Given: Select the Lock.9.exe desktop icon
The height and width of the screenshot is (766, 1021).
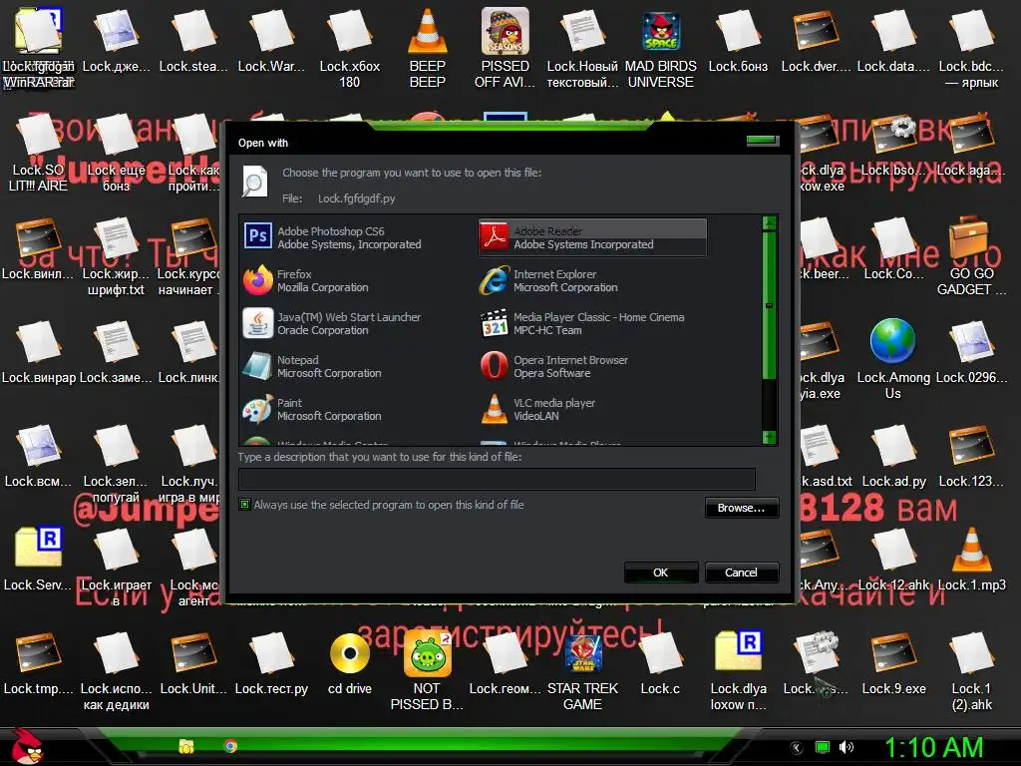Looking at the screenshot, I should pyautogui.click(x=893, y=663).
